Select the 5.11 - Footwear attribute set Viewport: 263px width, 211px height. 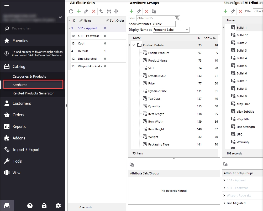coord(98,36)
